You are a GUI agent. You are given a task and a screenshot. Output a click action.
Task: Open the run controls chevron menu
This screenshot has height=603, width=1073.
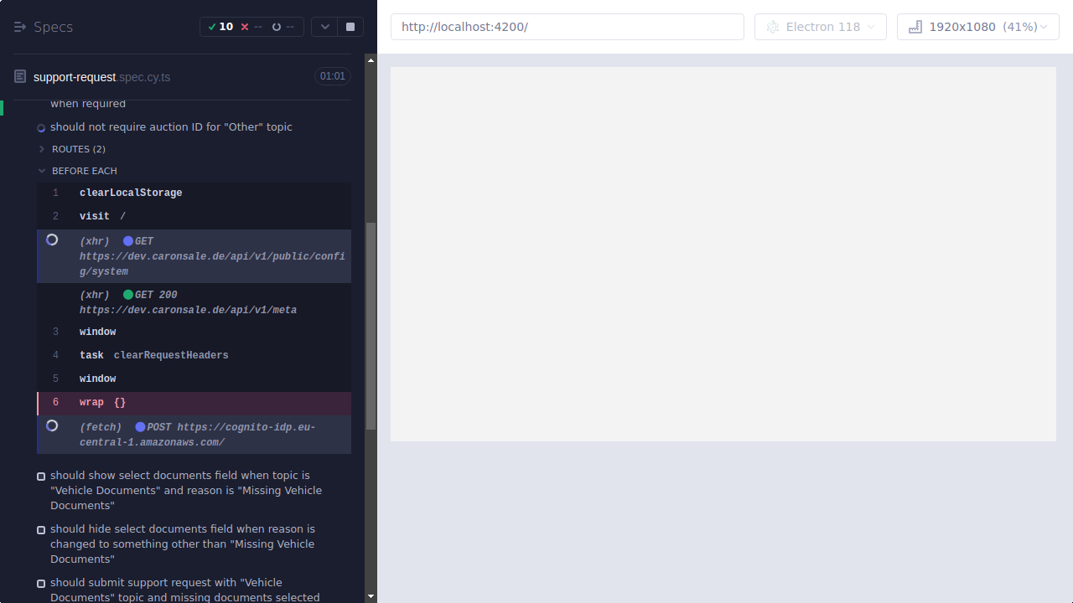324,26
